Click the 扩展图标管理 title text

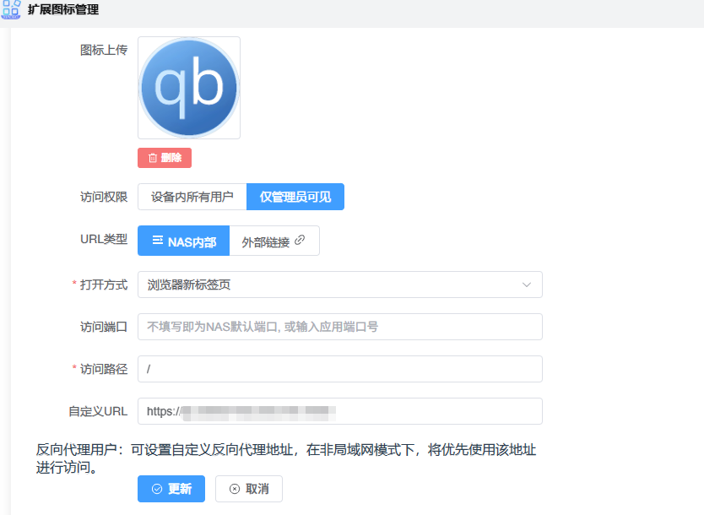(63, 9)
